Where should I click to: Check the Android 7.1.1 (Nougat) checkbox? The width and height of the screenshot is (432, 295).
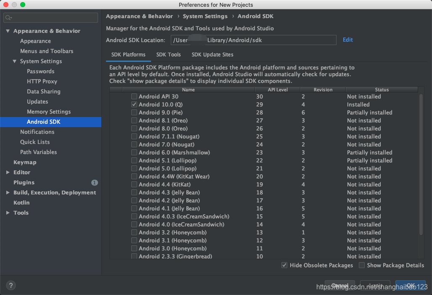(134, 136)
